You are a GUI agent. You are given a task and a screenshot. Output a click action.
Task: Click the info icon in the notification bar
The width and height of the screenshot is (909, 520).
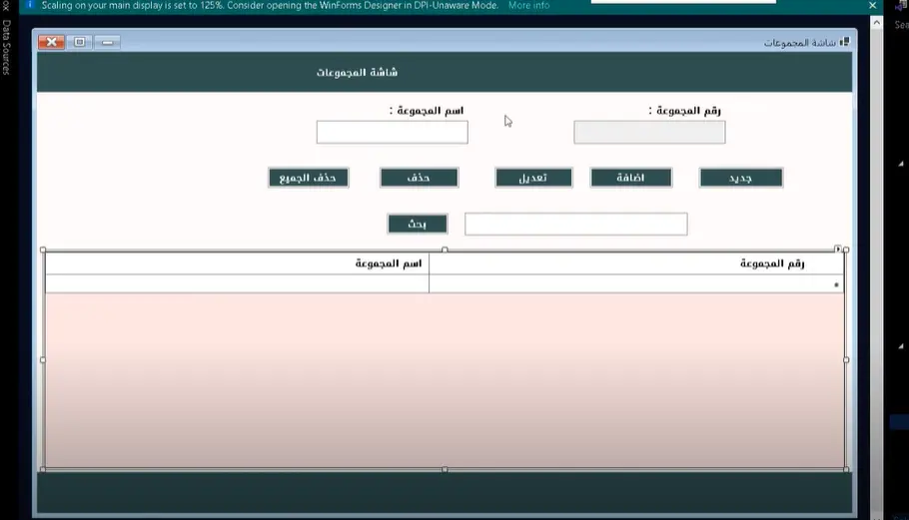[30, 5]
